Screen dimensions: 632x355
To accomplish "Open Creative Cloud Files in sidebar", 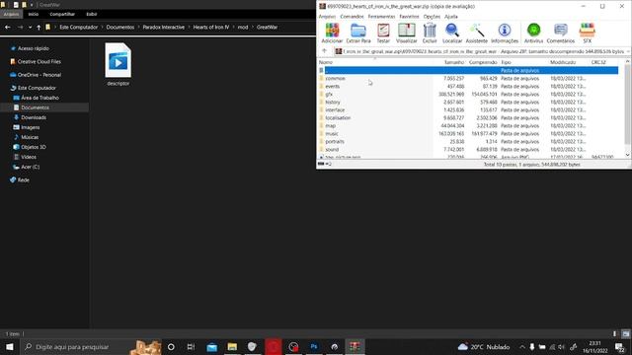I will [39, 61].
